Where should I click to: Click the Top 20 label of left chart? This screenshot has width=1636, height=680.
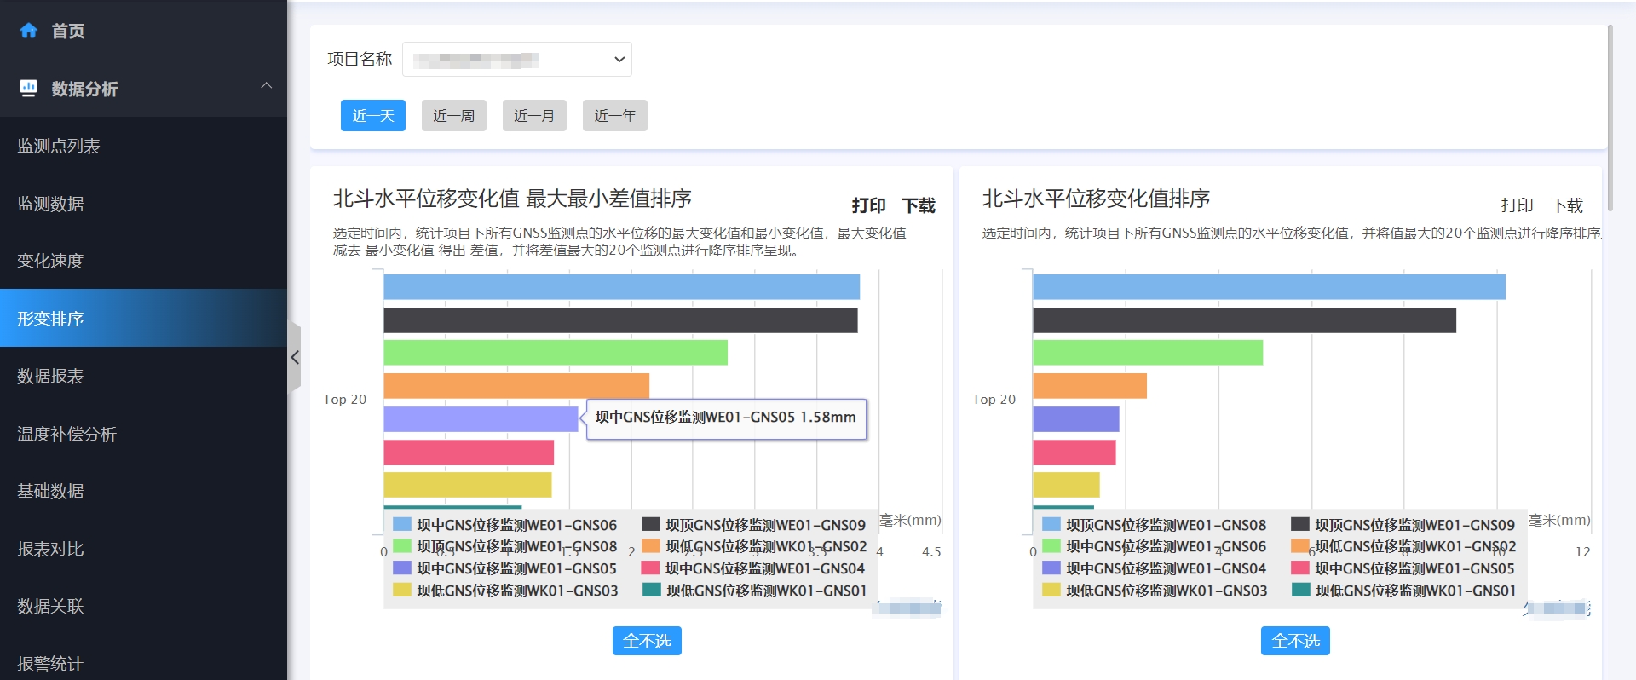(x=344, y=400)
